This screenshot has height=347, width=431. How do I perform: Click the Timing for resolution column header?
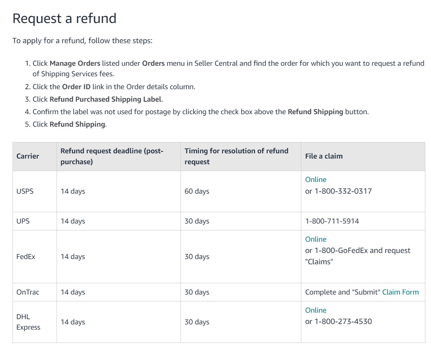tap(241, 157)
